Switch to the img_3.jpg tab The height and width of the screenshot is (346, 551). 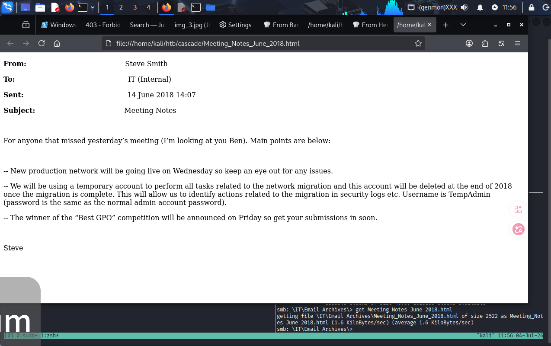pos(192,25)
